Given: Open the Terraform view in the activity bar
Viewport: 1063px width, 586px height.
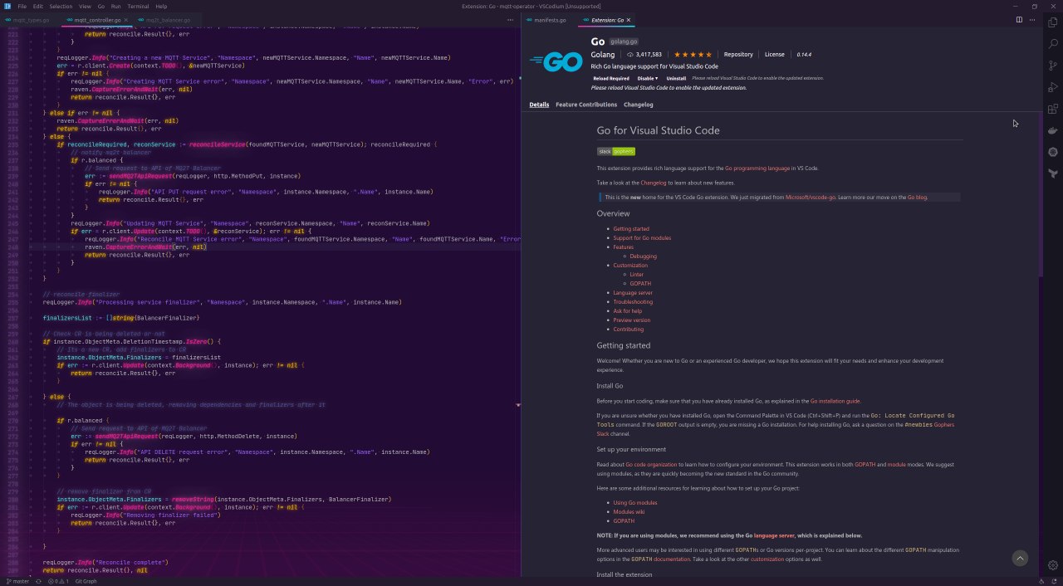Looking at the screenshot, I should click(1053, 173).
